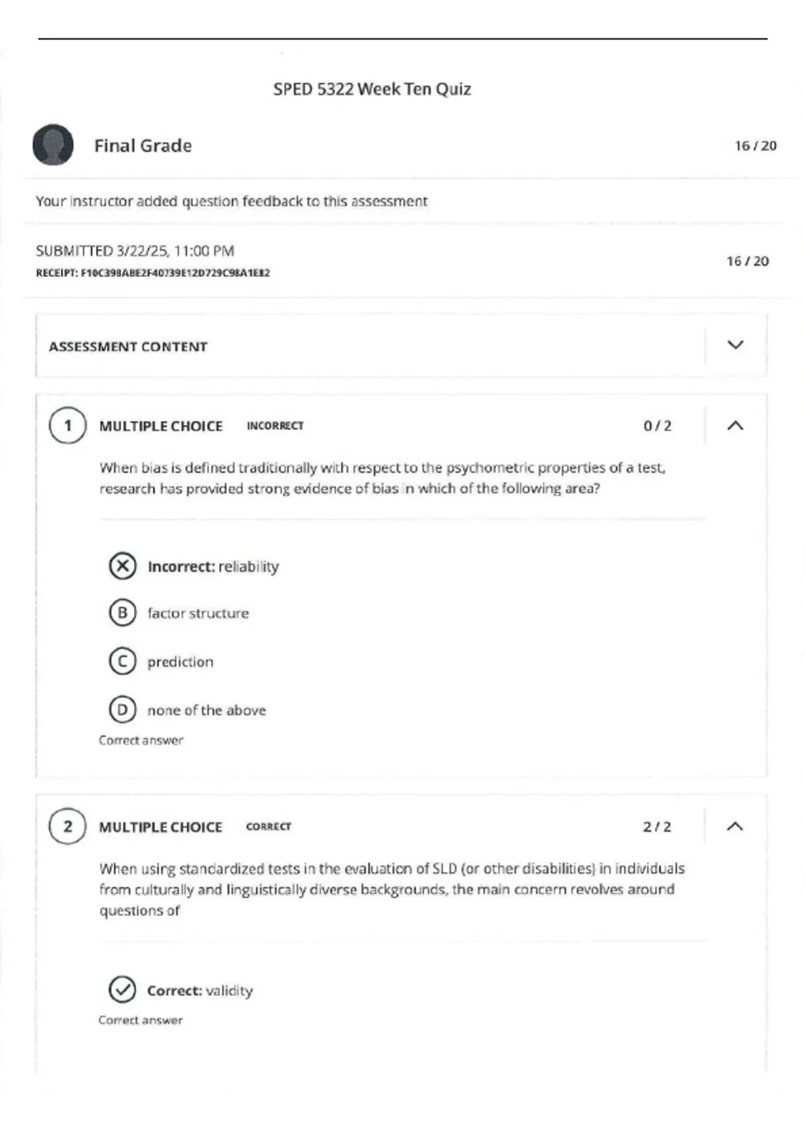Click the Incorrect status label on question 1
Viewport: 805px width, 1140px height.
275,426
